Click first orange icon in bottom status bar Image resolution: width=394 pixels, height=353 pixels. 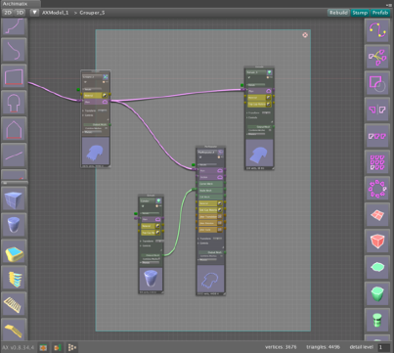click(x=43, y=348)
